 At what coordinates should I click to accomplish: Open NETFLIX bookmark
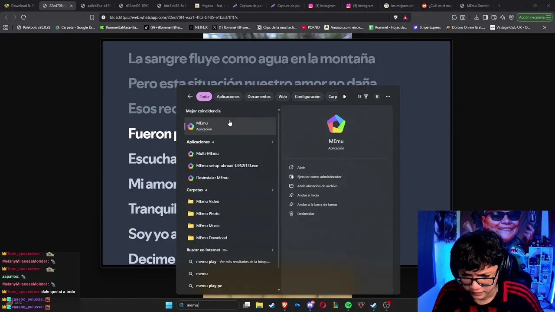(x=199, y=27)
